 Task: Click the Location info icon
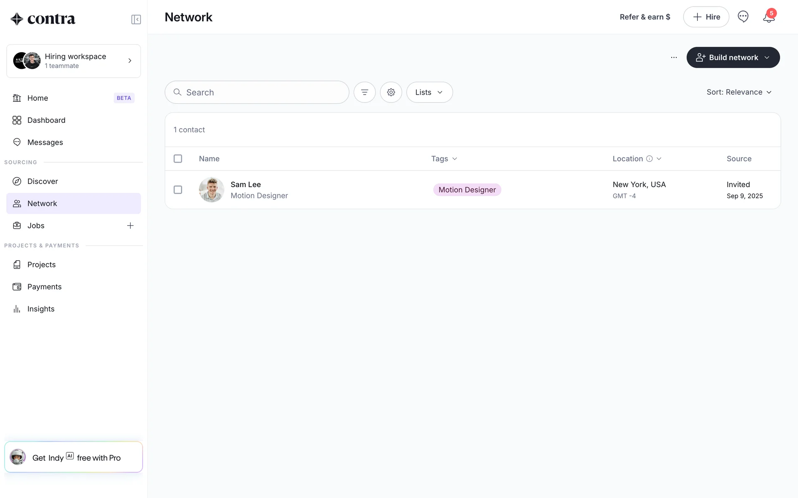(649, 159)
